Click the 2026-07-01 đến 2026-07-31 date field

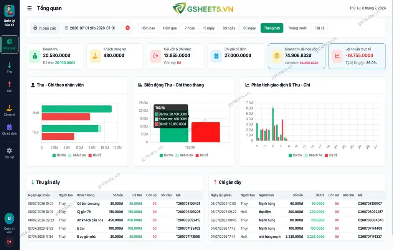[x=98, y=28]
